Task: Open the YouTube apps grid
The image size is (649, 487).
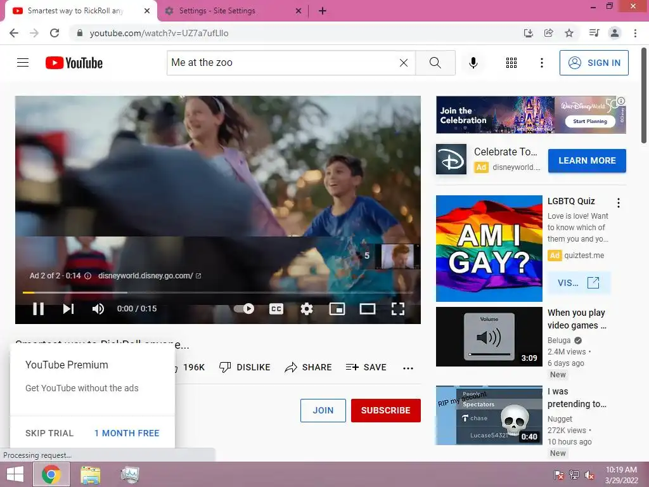Action: (x=511, y=63)
